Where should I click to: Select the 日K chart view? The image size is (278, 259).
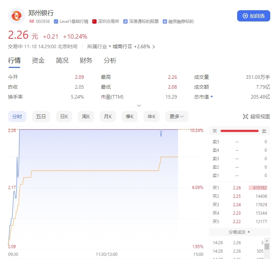pos(64,116)
